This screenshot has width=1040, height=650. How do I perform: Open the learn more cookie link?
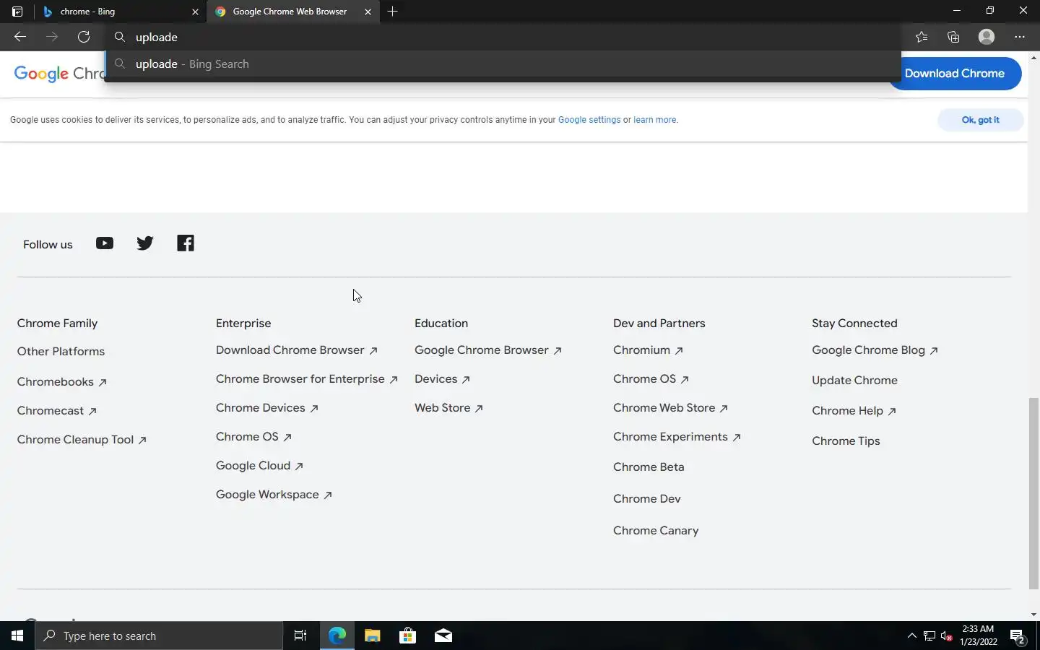(655, 120)
